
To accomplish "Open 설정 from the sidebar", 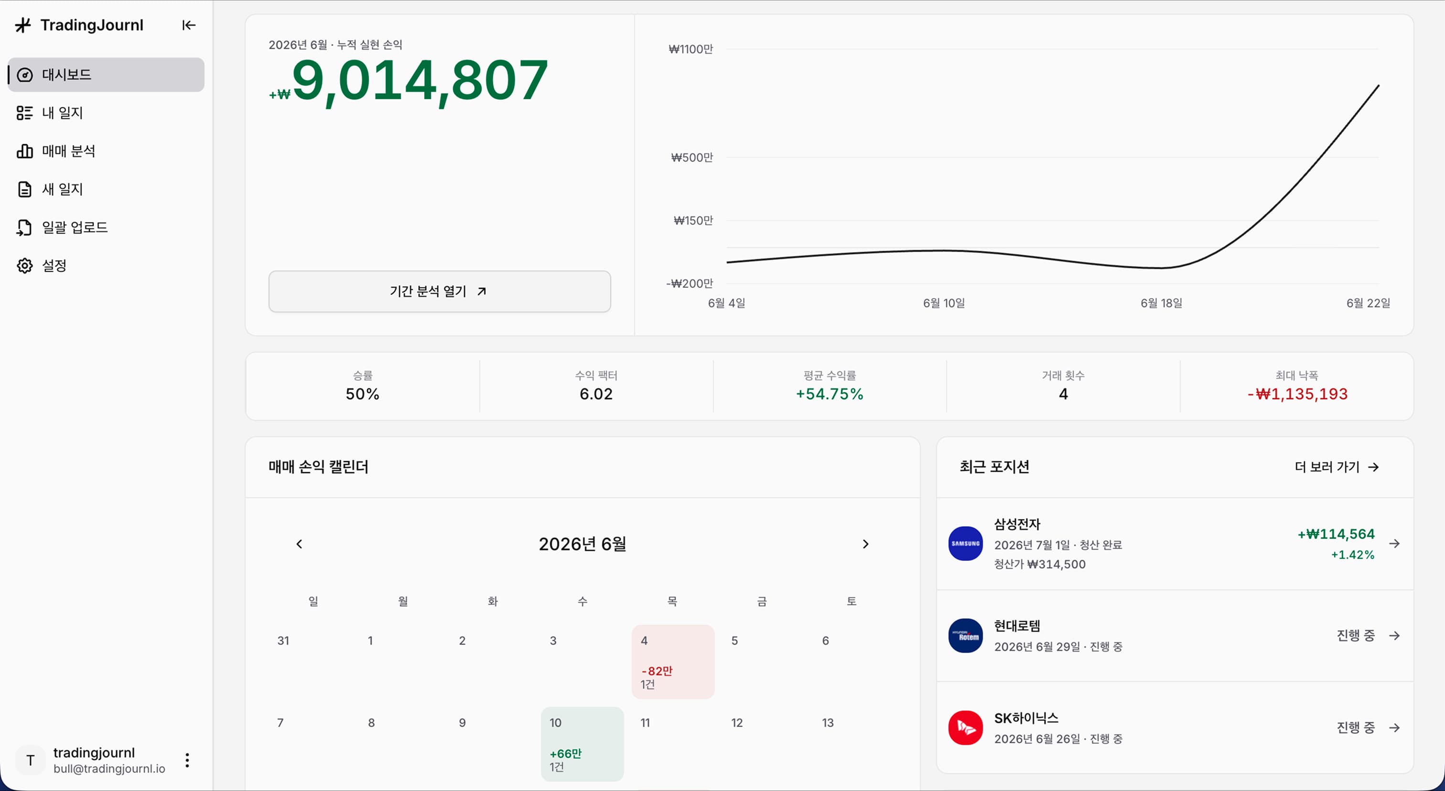I will click(106, 265).
